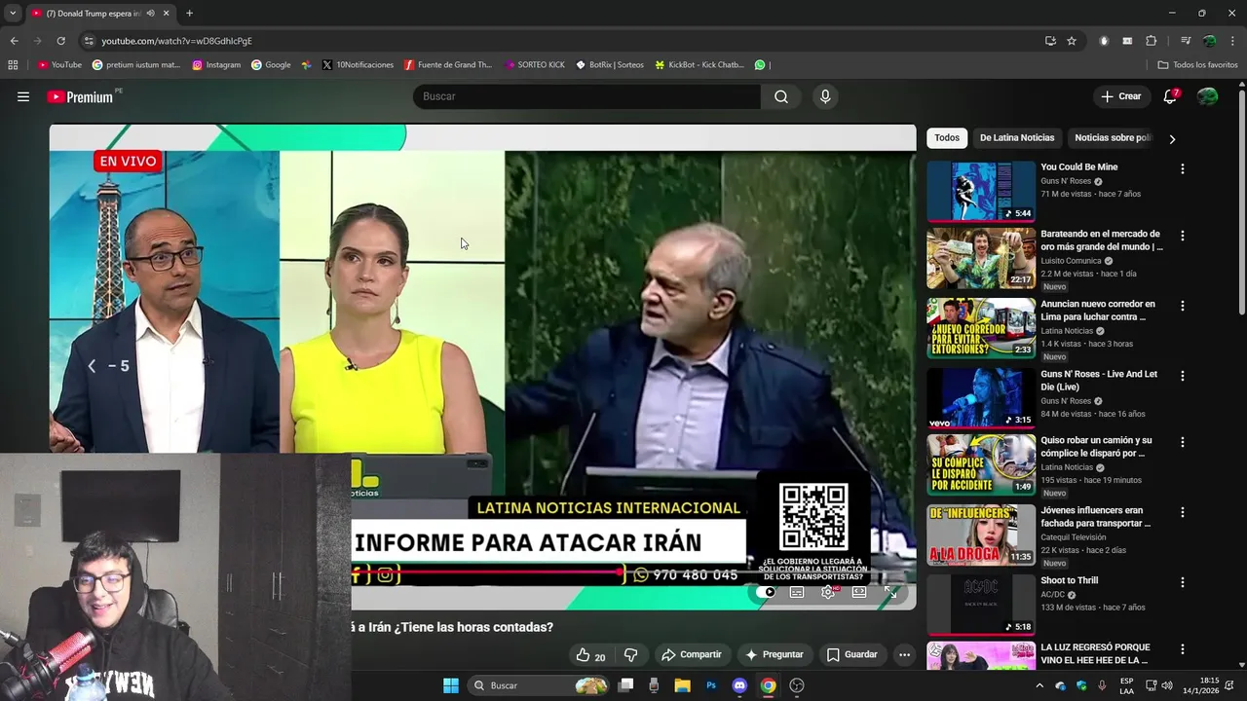
Task: Open Chrome extensions puzzle icon
Action: click(x=1151, y=41)
